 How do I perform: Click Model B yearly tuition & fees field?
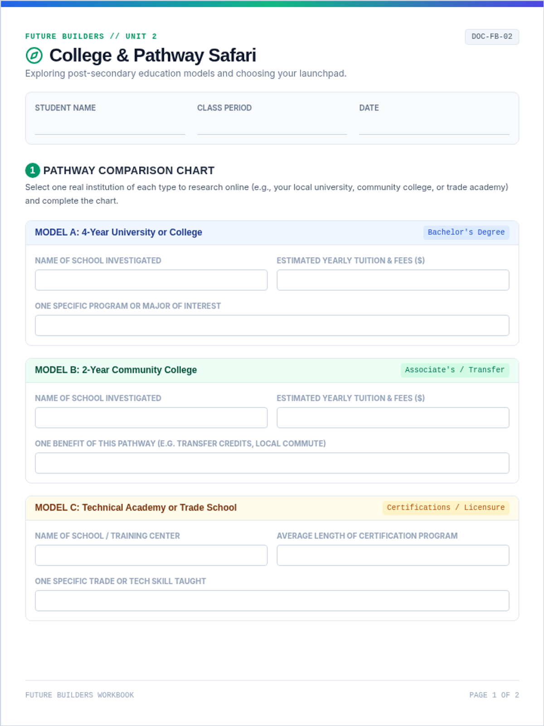click(393, 417)
